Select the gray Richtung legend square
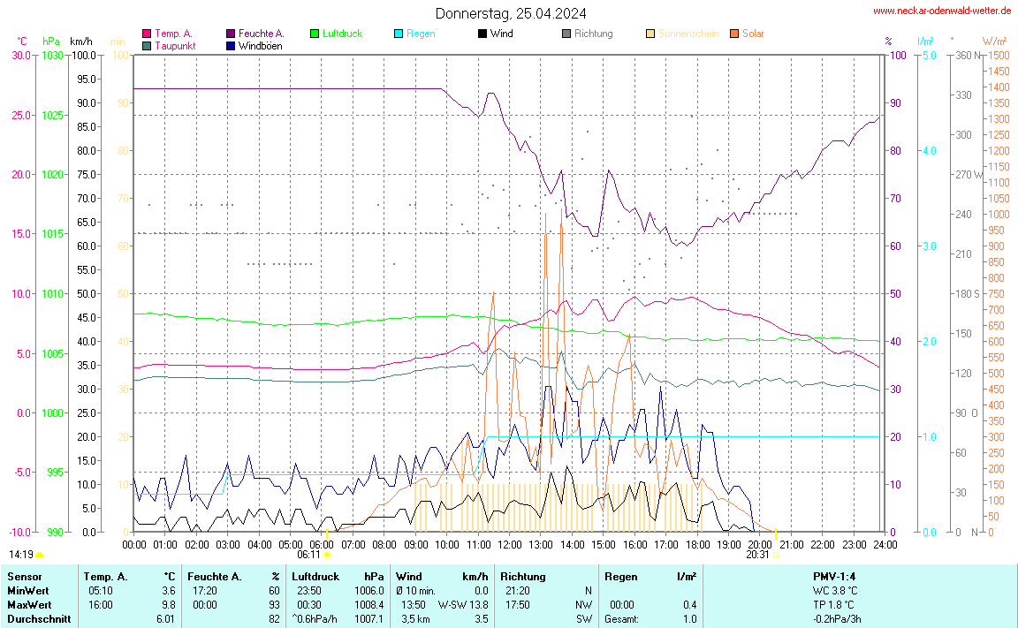Viewport: 1018px width, 628px height. tap(566, 34)
